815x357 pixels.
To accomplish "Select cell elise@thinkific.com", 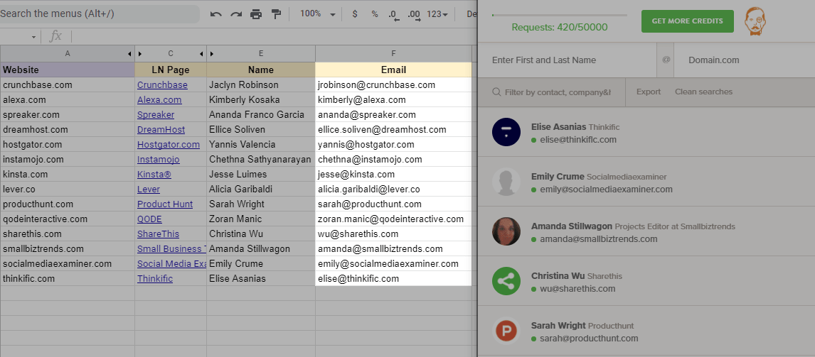I will 393,279.
